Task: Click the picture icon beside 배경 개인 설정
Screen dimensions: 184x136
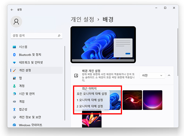Action: [x=76, y=76]
